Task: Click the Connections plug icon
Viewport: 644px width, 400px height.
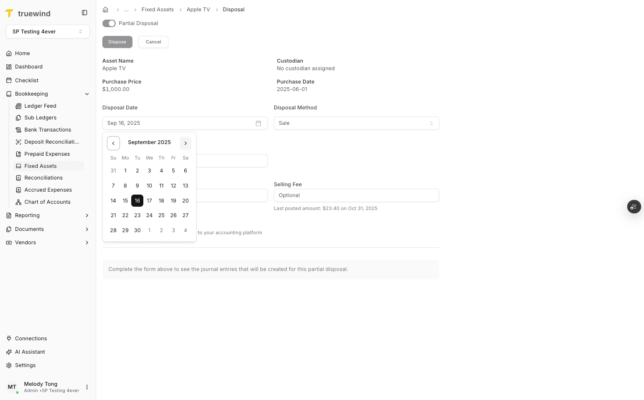Action: 9,338
